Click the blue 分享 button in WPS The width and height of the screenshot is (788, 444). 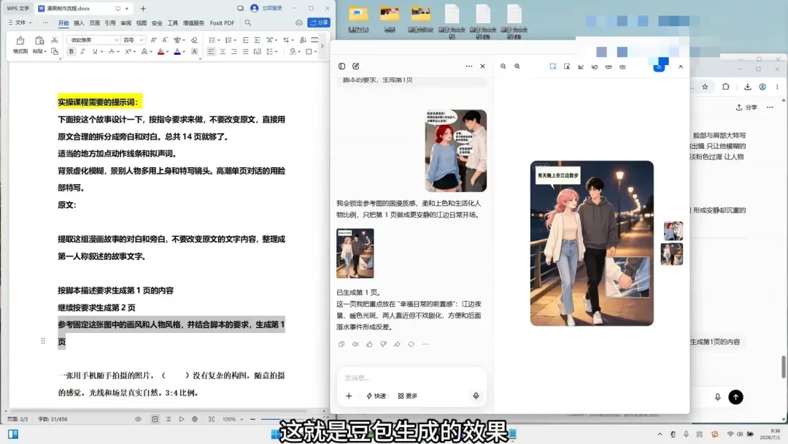319,23
